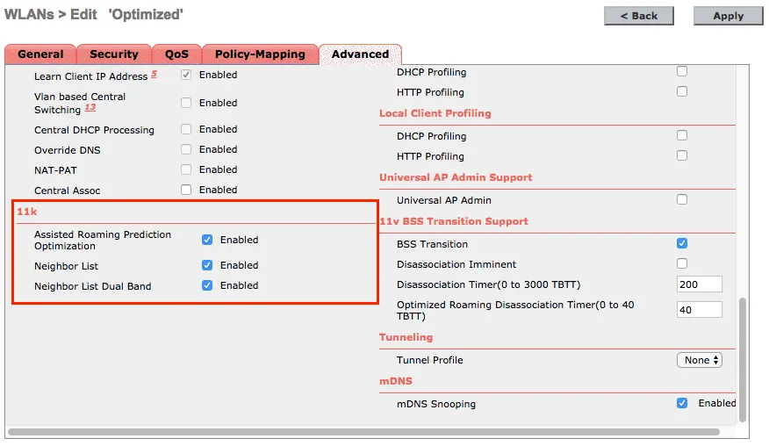769x446 pixels.
Task: Open the Security tab
Action: coord(113,54)
